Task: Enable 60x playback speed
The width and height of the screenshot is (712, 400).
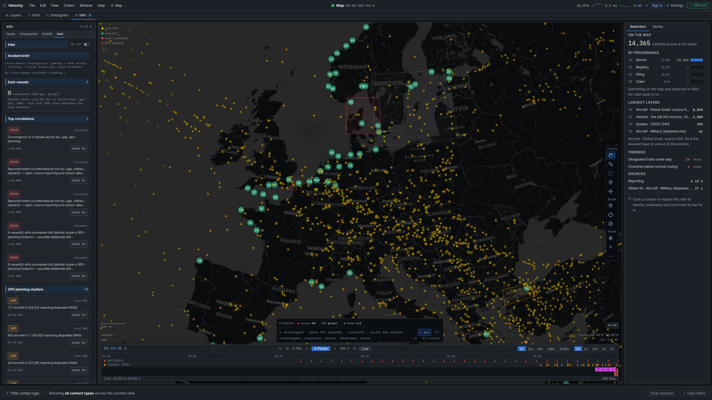Action: coord(540,349)
